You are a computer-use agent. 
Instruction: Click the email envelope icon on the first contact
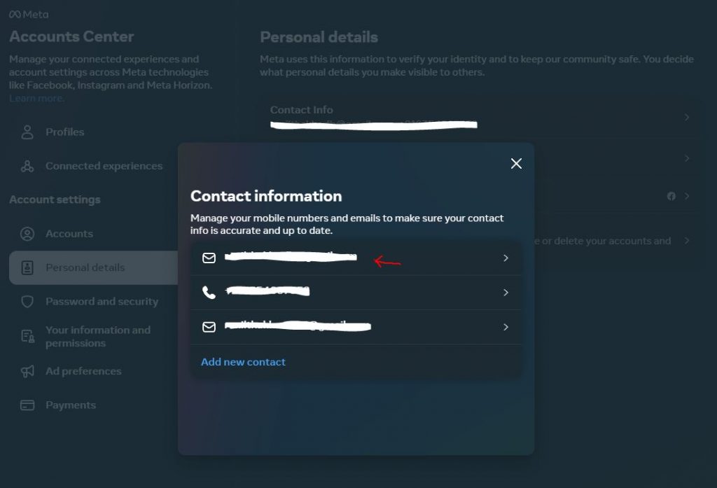click(x=209, y=258)
